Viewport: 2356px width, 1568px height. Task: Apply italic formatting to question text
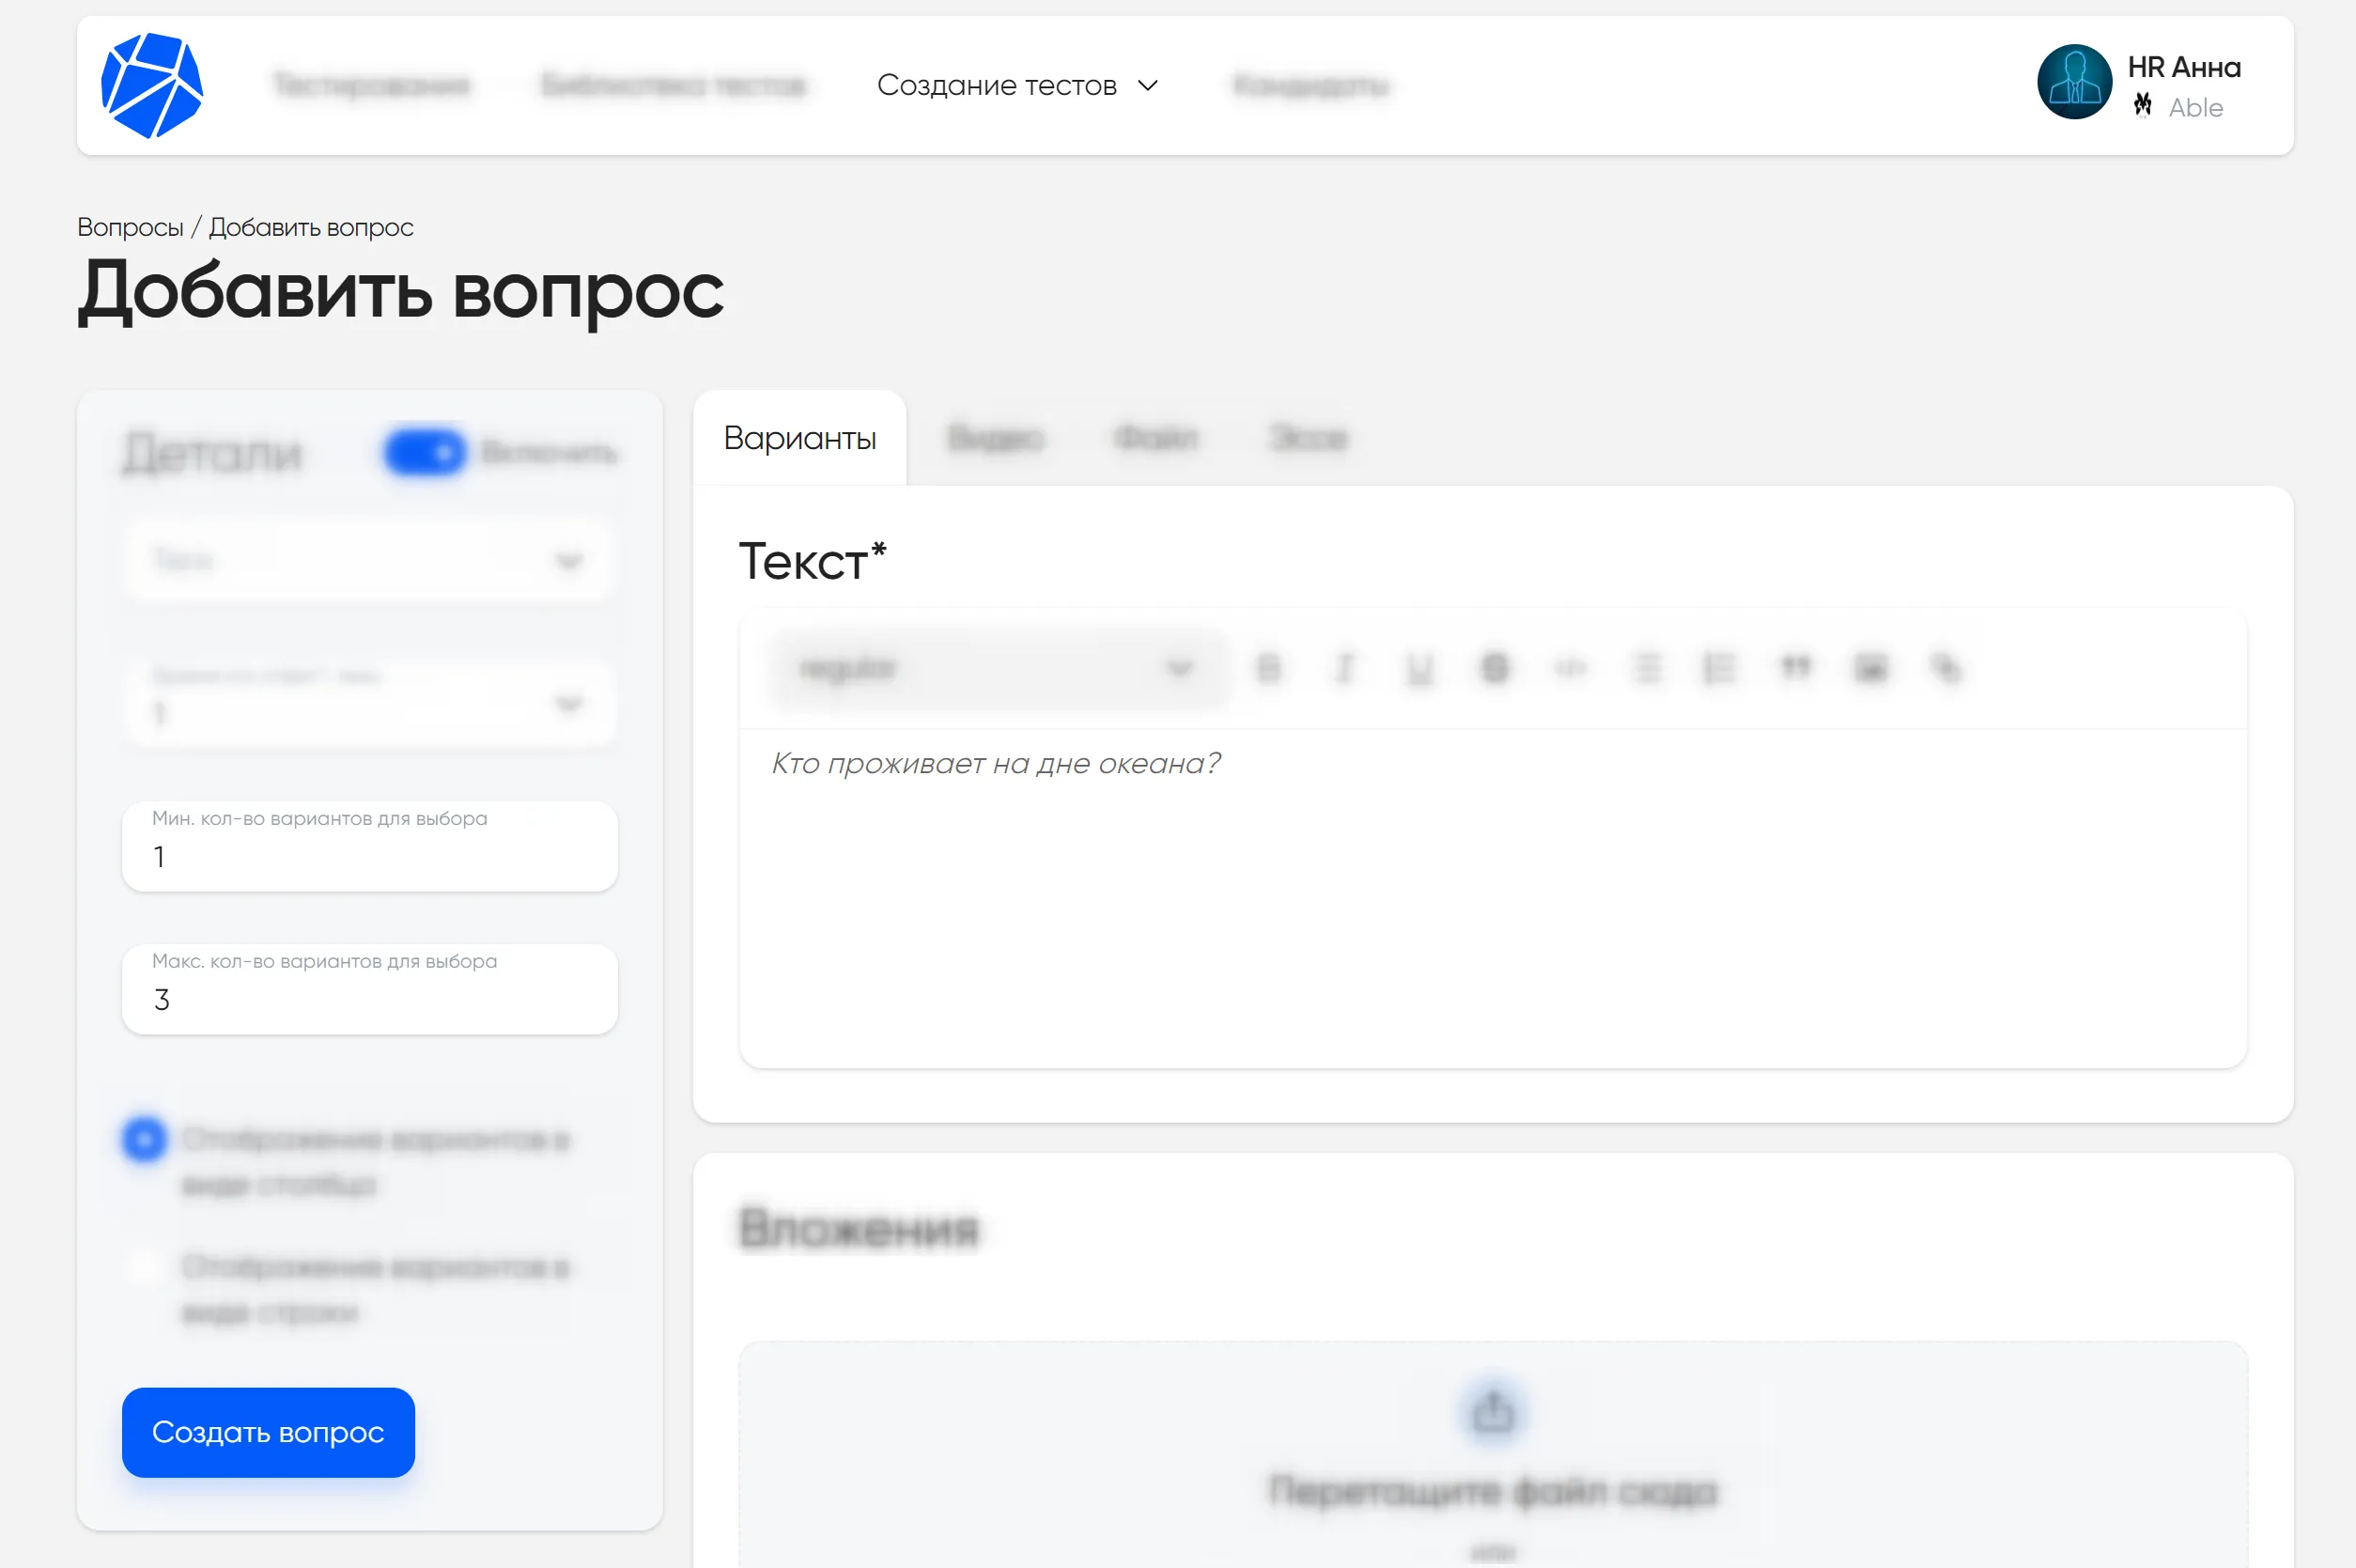1345,668
